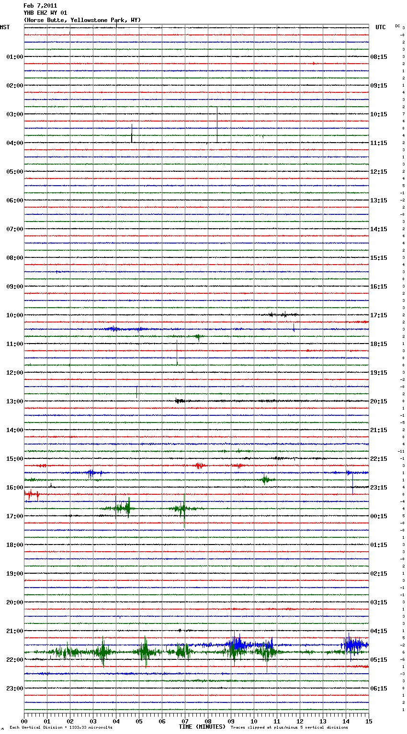Select the 12:00 MST time label
This screenshot has height=734, width=407.
(x=15, y=373)
